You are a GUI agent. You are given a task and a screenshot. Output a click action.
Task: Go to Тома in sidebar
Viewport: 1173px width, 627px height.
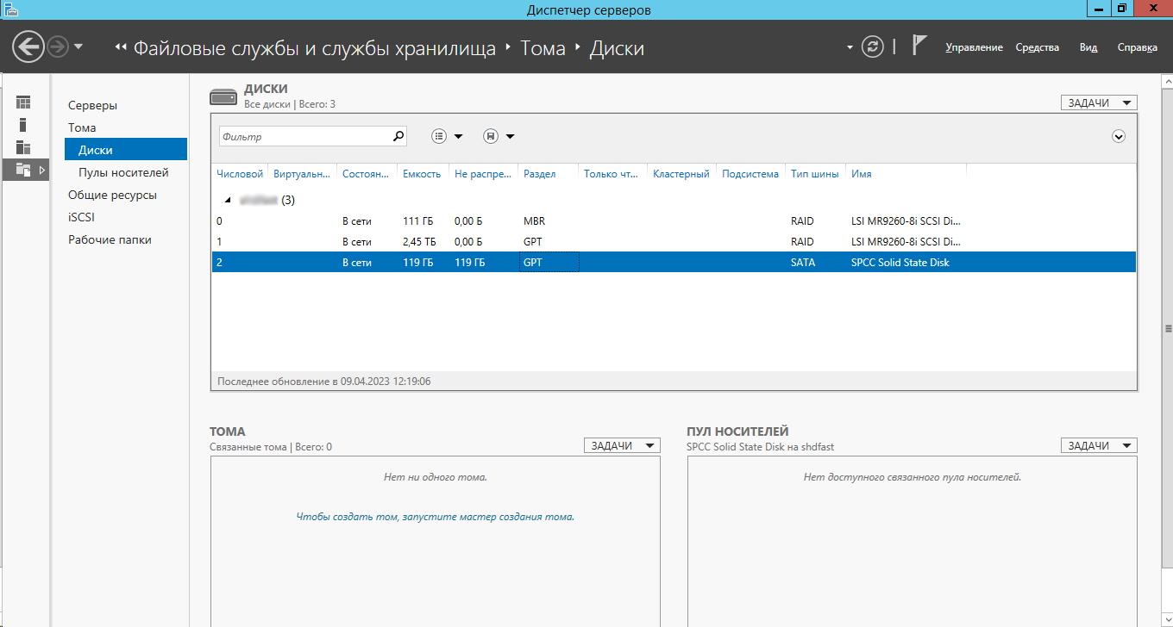point(82,127)
